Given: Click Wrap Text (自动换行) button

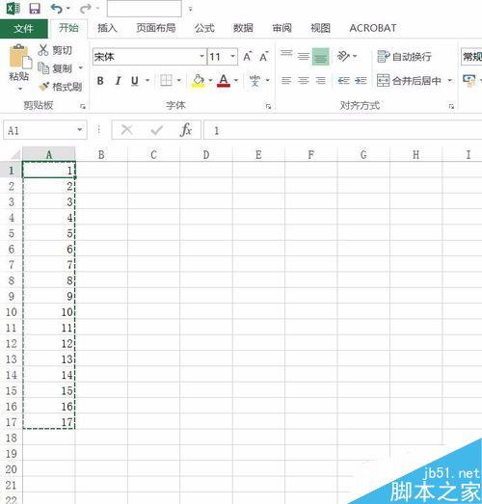Looking at the screenshot, I should point(404,57).
